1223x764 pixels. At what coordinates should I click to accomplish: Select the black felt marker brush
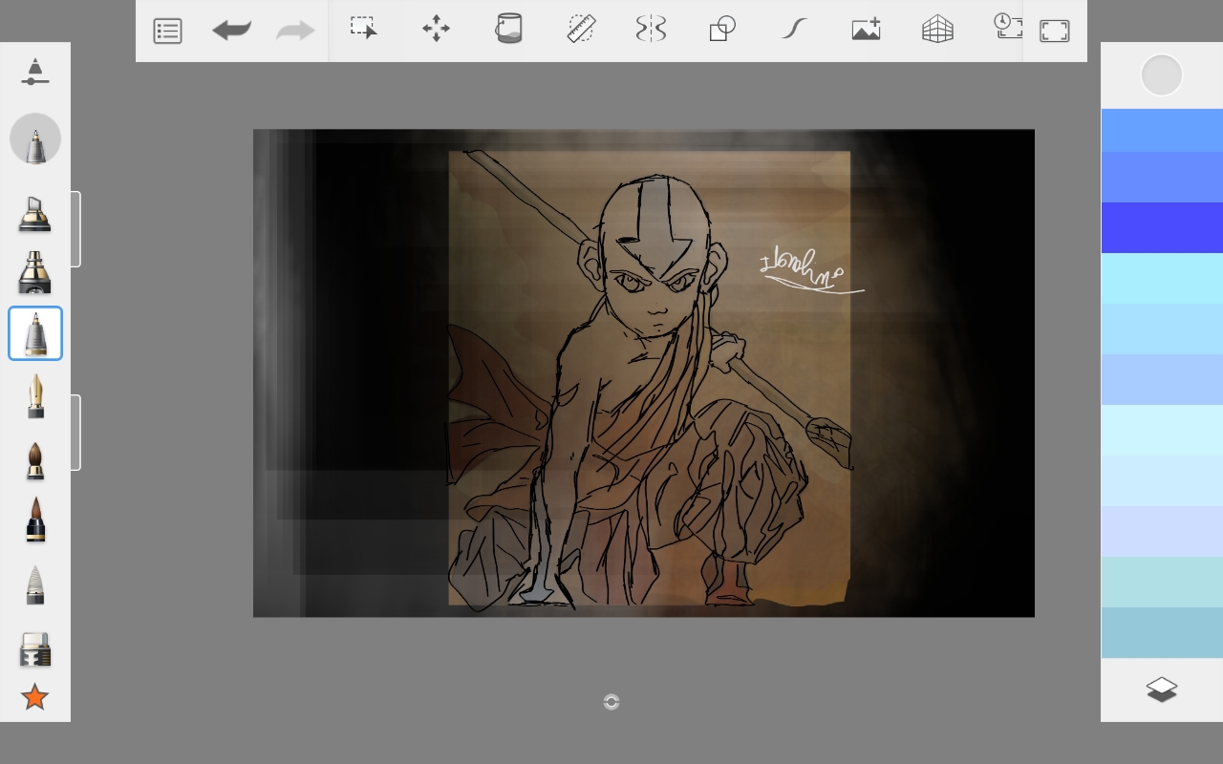(35, 272)
